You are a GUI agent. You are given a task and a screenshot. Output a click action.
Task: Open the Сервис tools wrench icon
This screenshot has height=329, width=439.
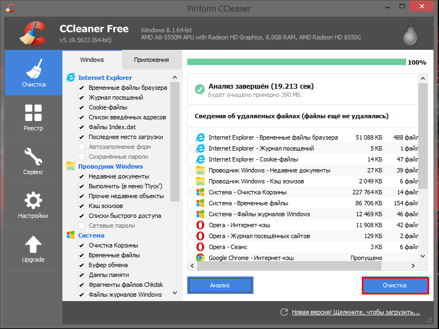point(33,158)
